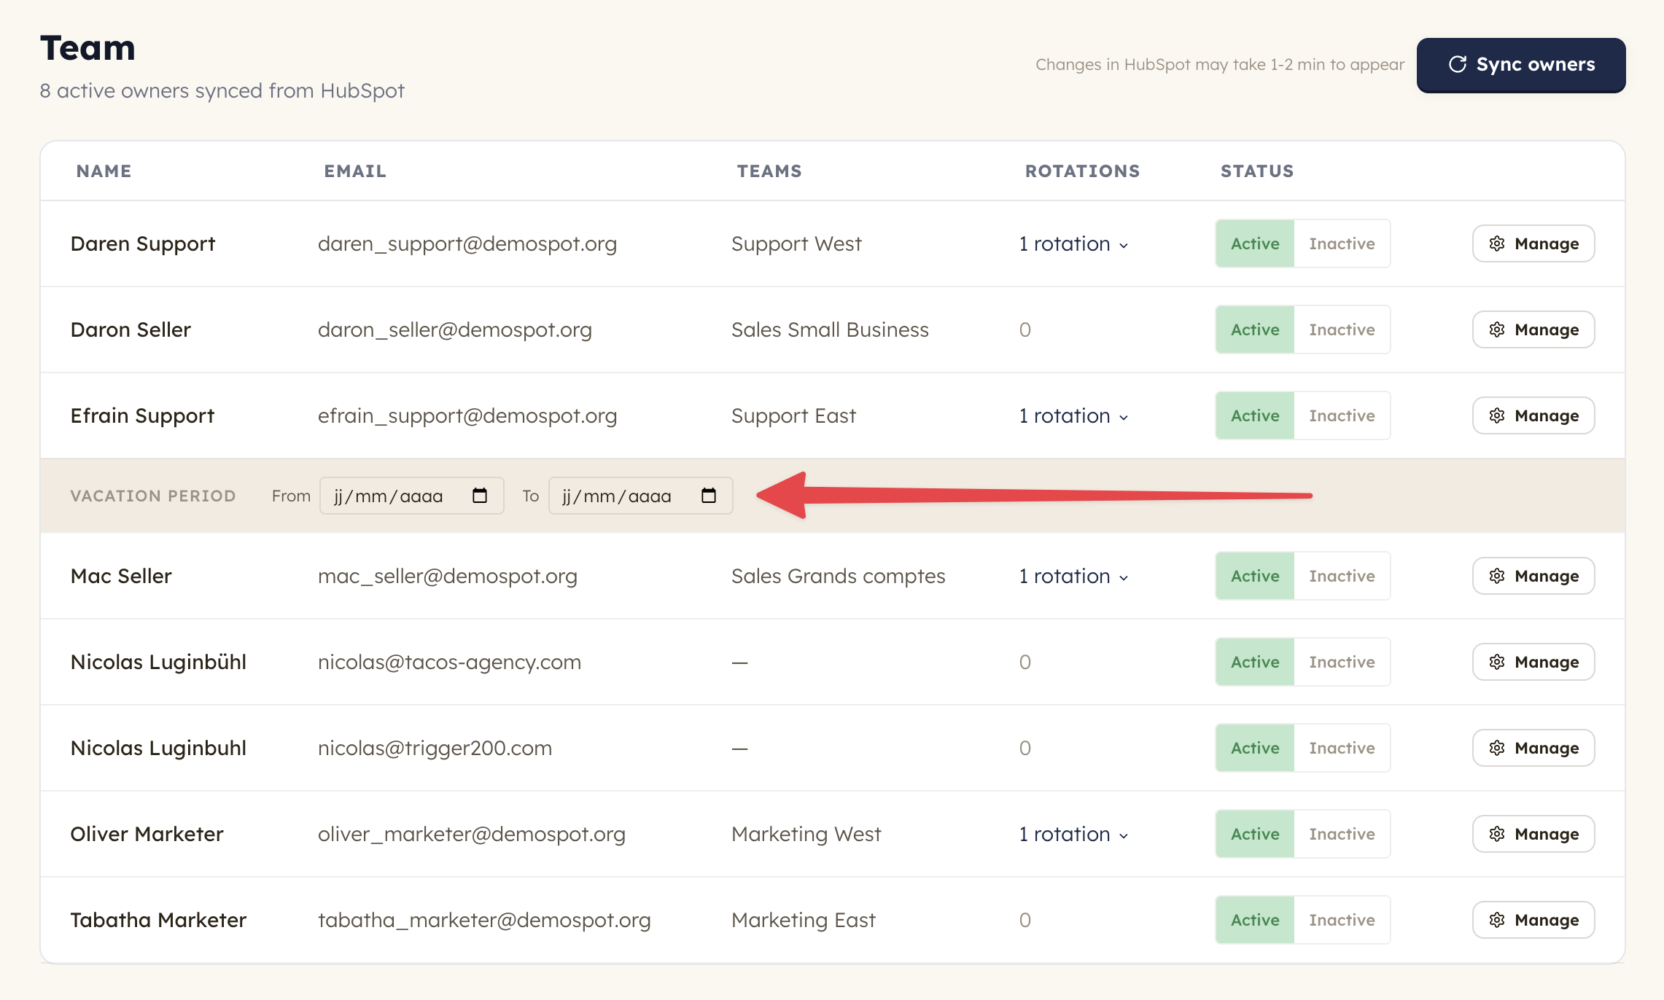Click the Name column header
The width and height of the screenshot is (1664, 1000).
[x=104, y=171]
